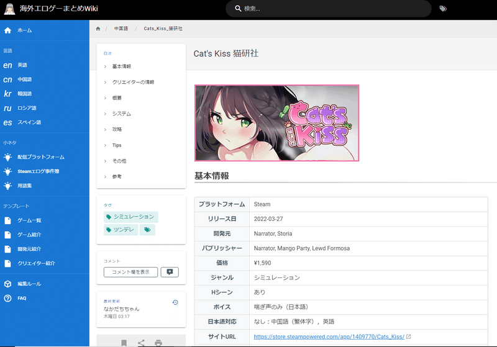Click the print icon
The width and height of the screenshot is (497, 347).
click(x=158, y=343)
